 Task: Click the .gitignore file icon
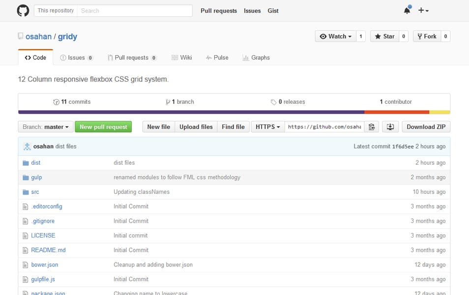coord(26,221)
